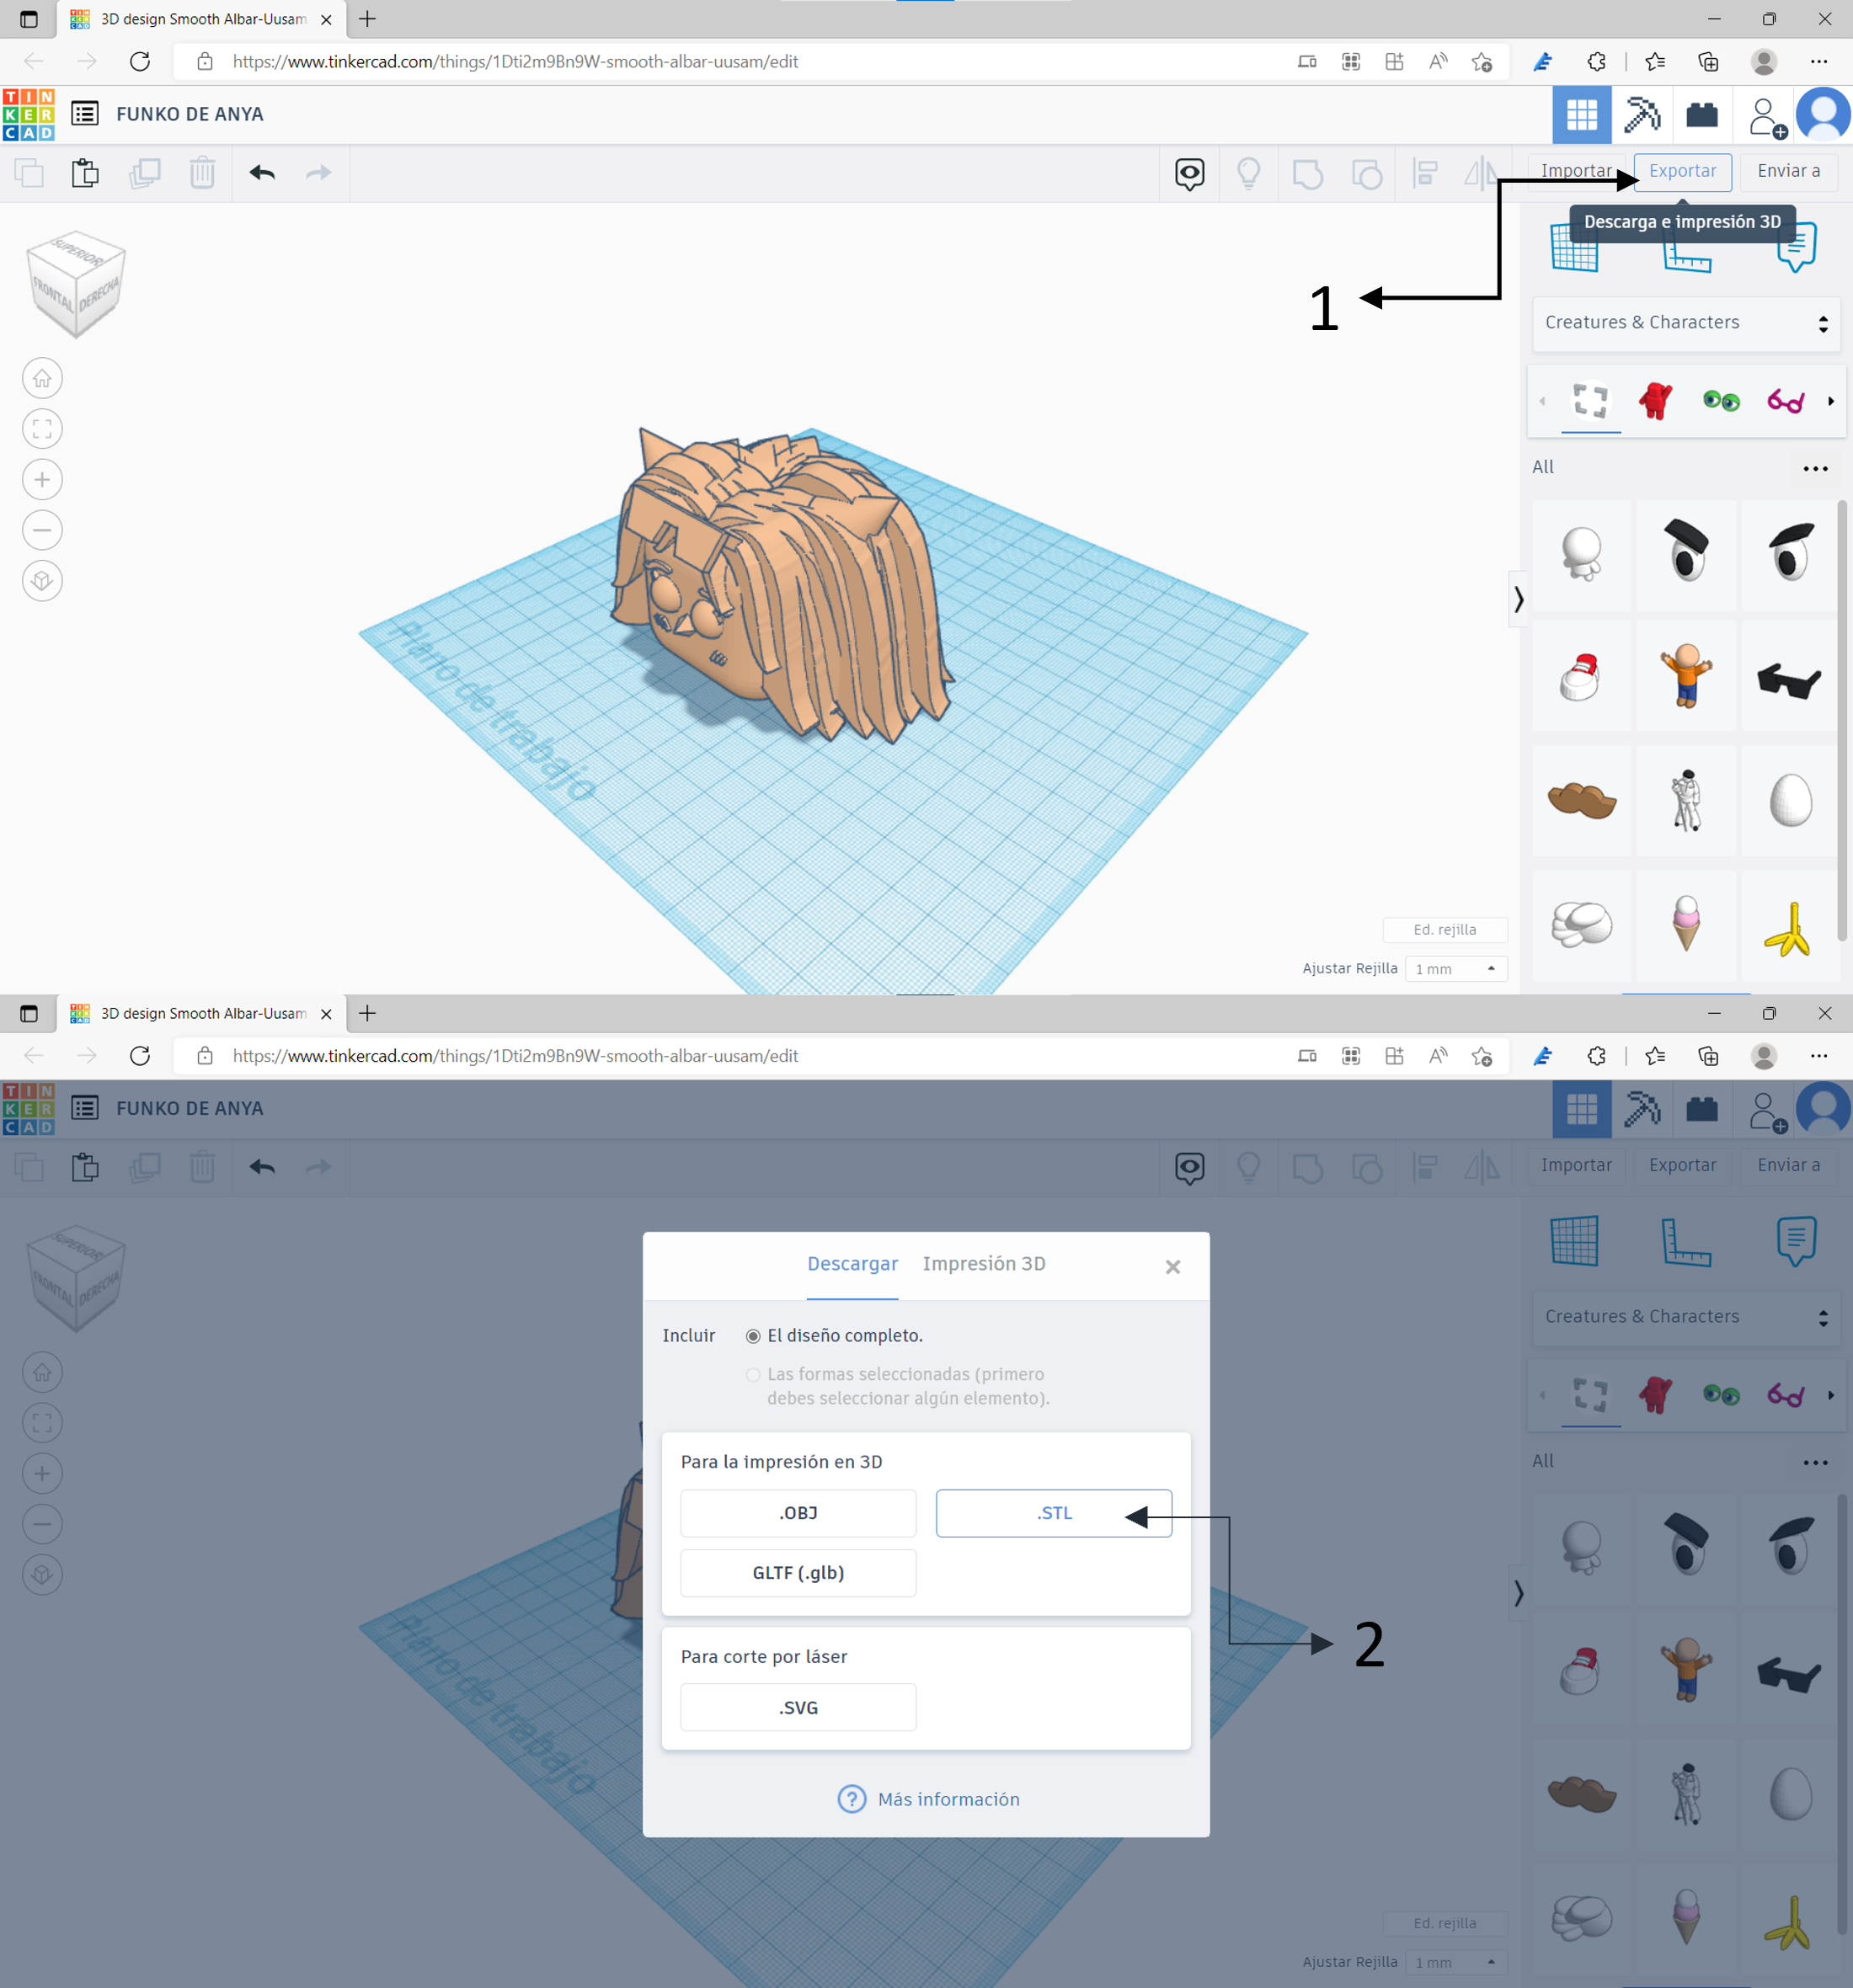Click the zoom in plus icon in top window
This screenshot has height=1988, width=1853.
[x=42, y=480]
